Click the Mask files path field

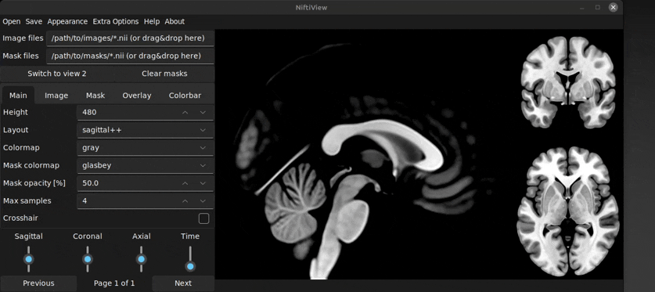[x=130, y=56]
